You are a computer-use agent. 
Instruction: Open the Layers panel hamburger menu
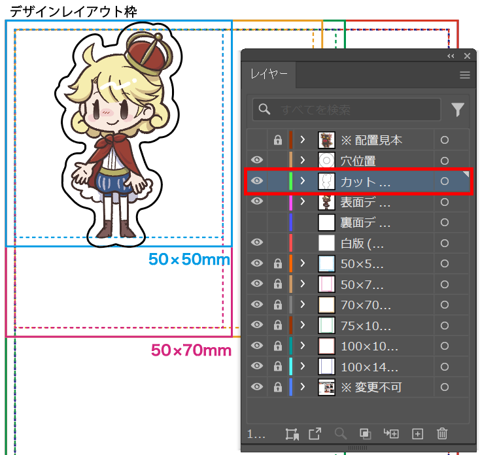tap(465, 75)
